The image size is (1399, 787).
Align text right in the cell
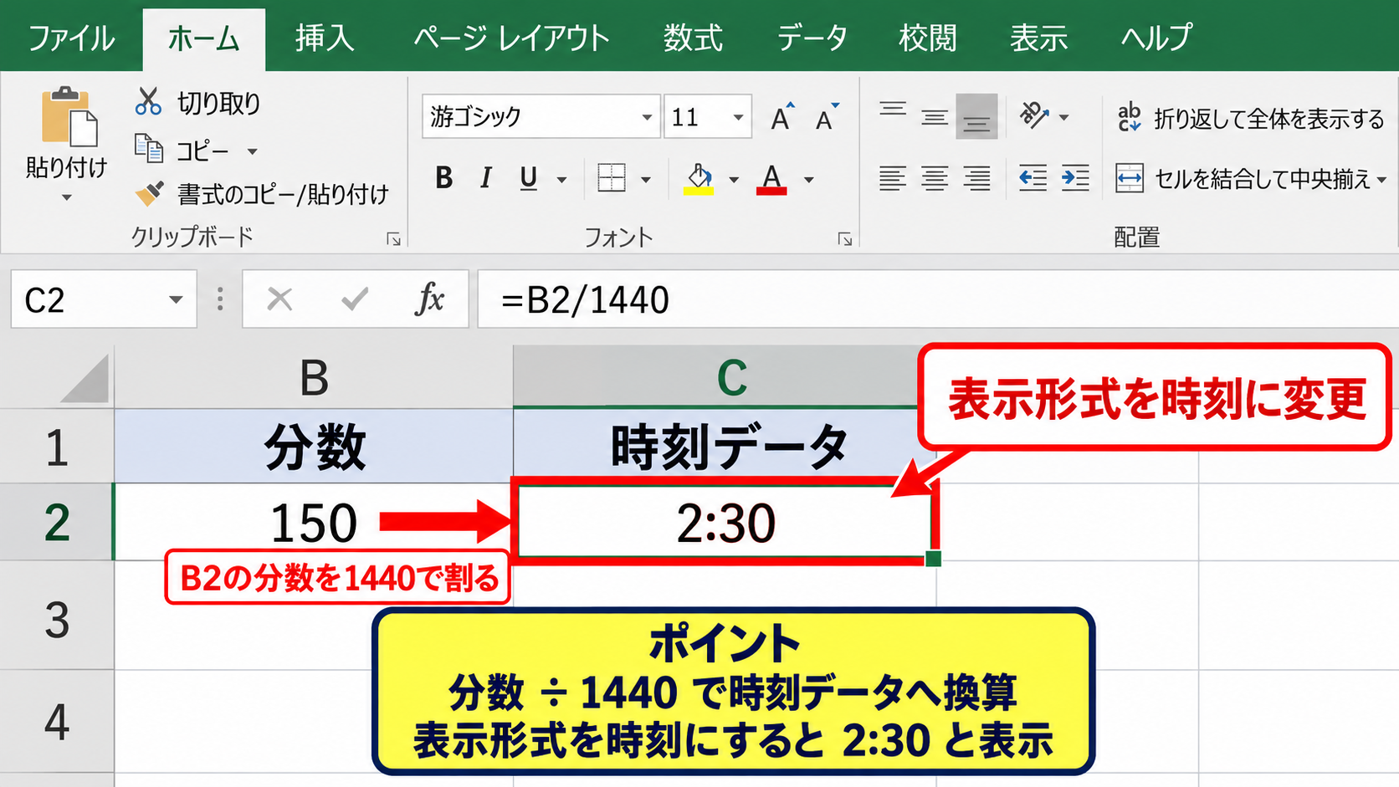coord(976,178)
